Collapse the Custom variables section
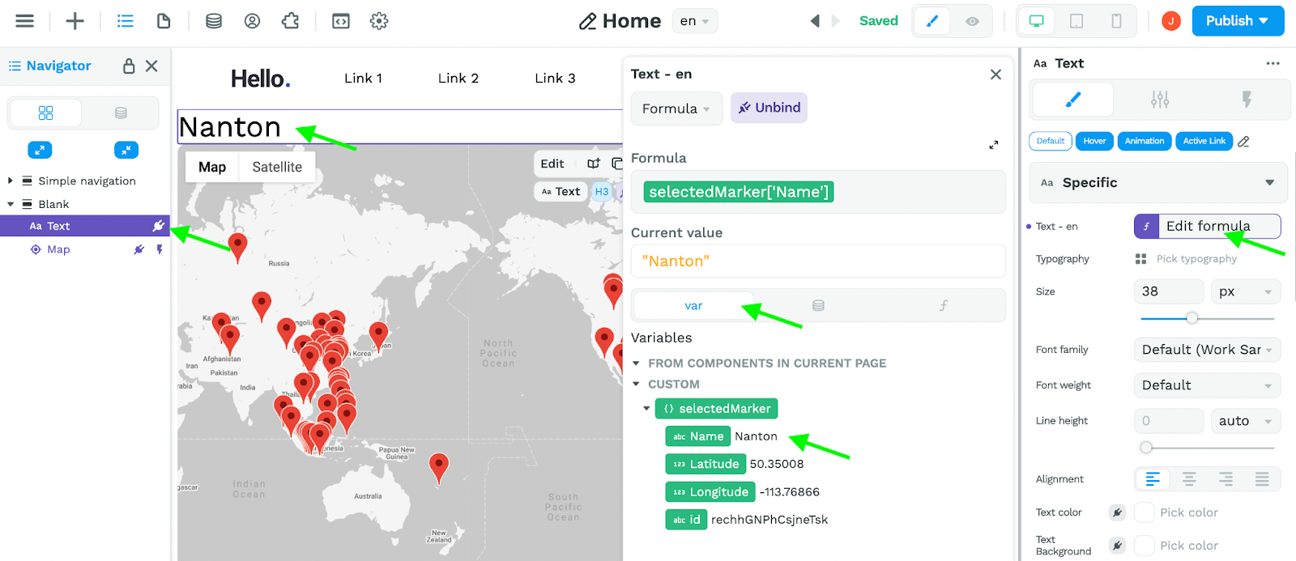 pyautogui.click(x=637, y=385)
